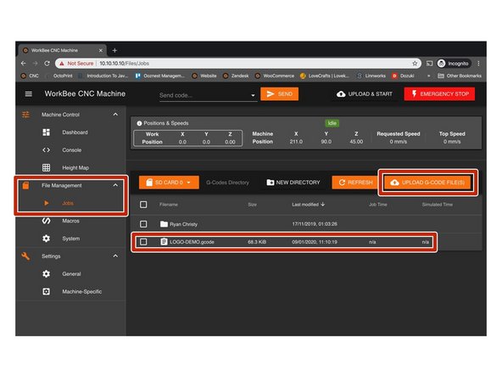This screenshot has width=502, height=377.
Task: Click the File Management SD card icon
Action: point(25,185)
